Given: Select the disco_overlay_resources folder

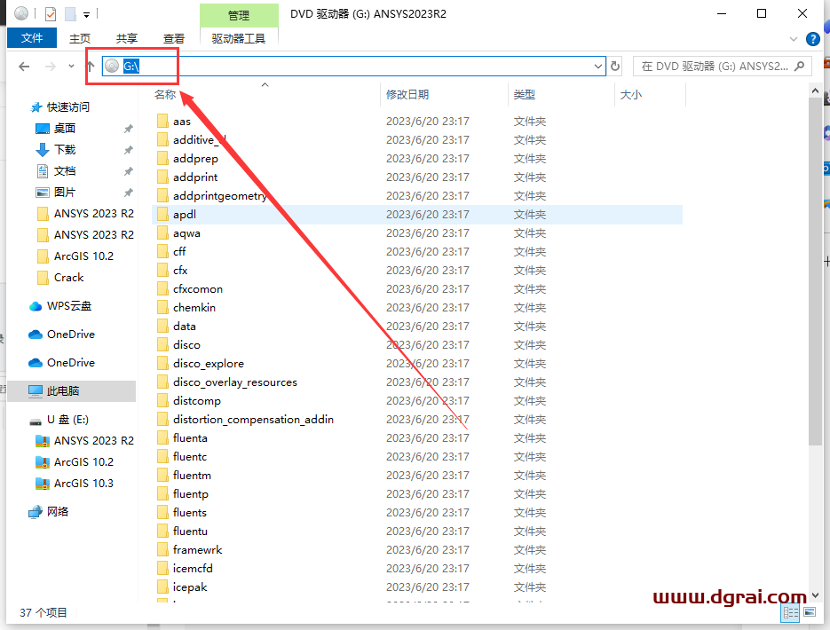Looking at the screenshot, I should [x=235, y=382].
